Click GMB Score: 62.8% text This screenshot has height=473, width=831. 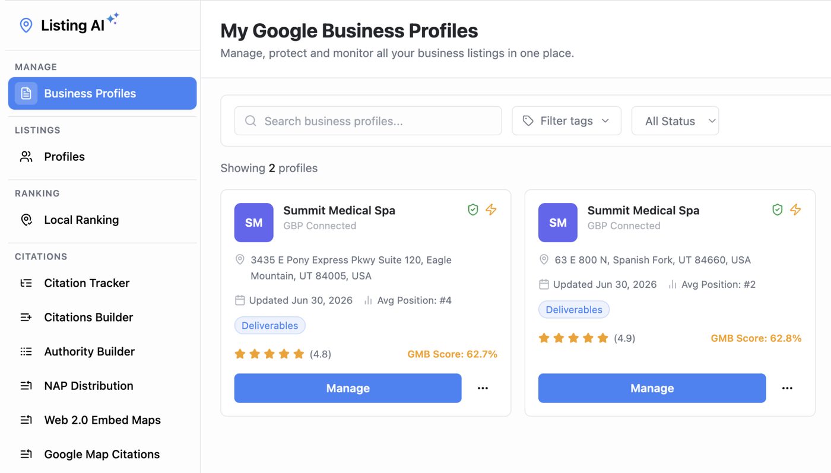756,338
